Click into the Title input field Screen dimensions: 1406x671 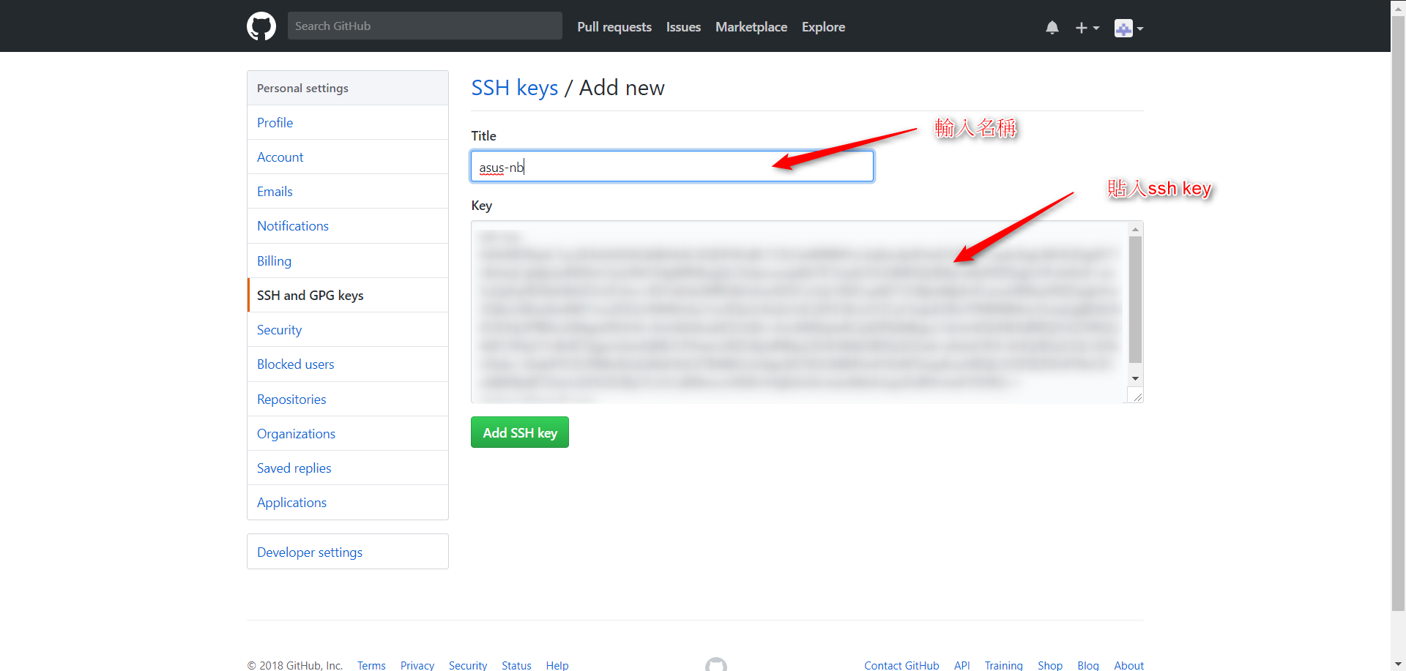point(672,166)
